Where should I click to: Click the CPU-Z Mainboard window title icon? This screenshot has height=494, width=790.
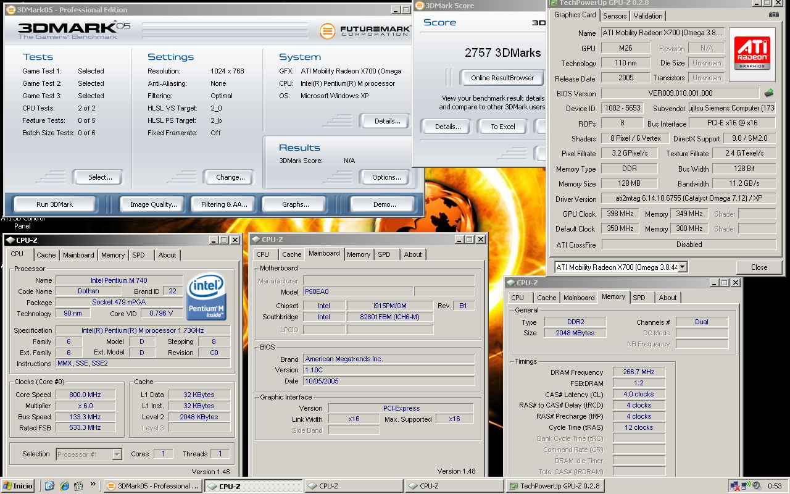(256, 240)
